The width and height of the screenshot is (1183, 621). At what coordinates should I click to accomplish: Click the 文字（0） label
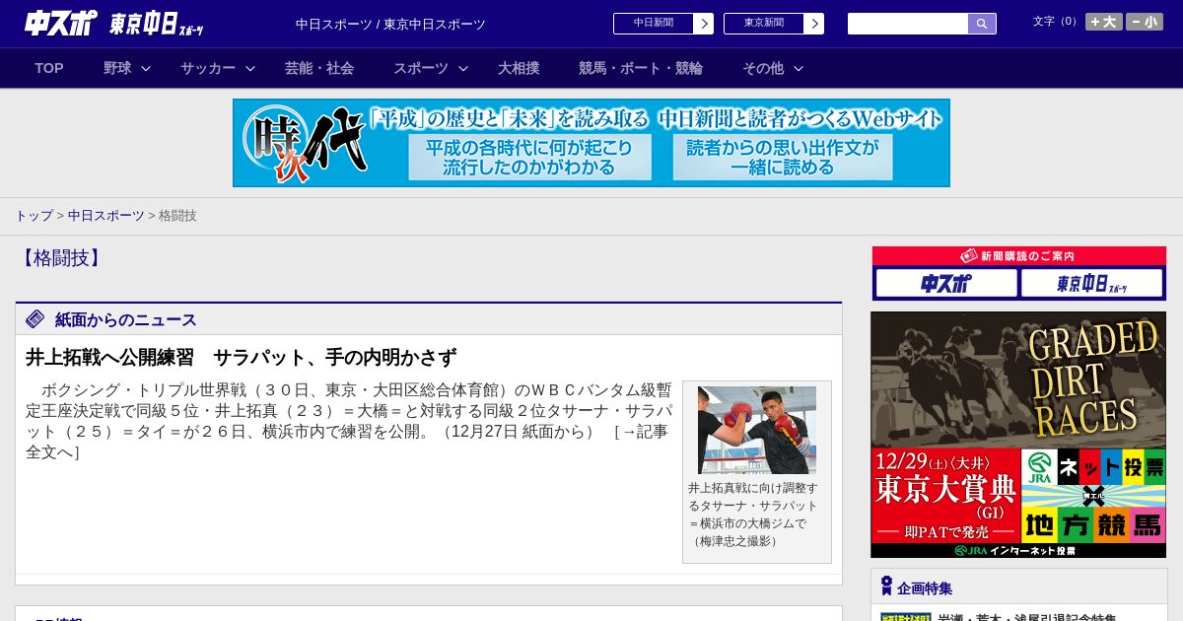pos(1057,22)
